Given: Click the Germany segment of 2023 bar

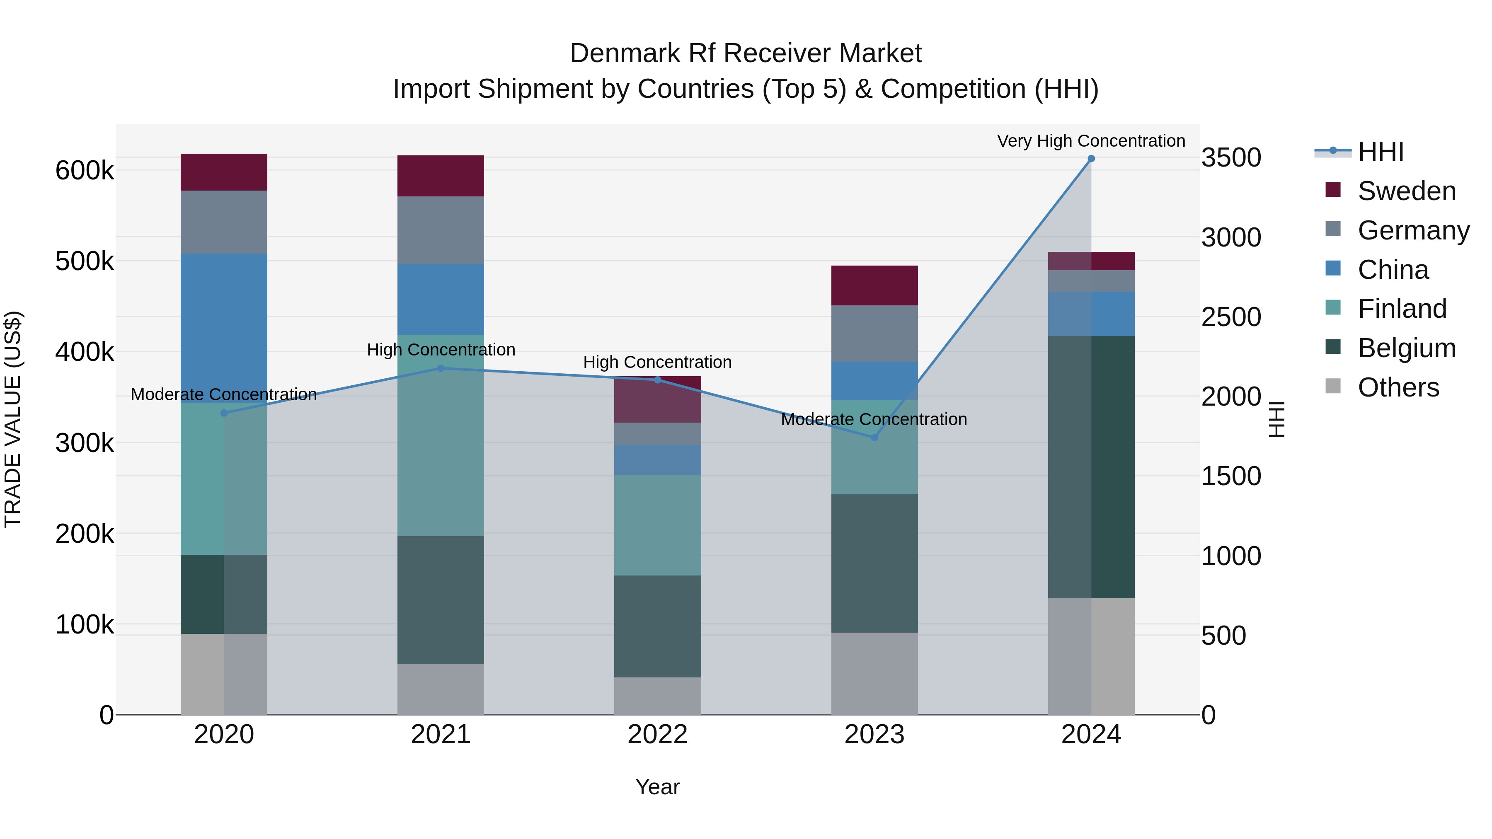Looking at the screenshot, I should pyautogui.click(x=874, y=334).
